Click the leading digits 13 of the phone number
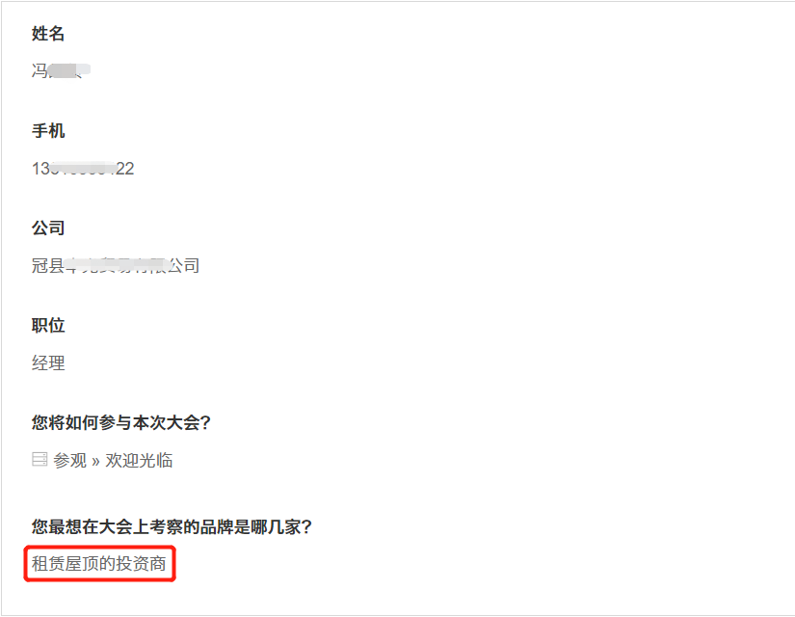 tap(40, 169)
